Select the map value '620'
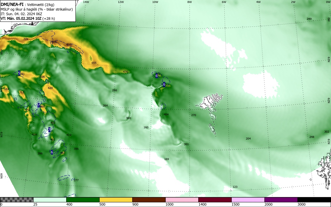The width and height of the screenshot is (331, 207). (x=50, y=88)
